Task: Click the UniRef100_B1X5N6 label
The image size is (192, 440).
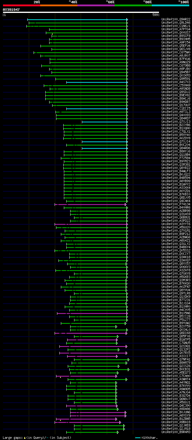Action: (x=176, y=313)
